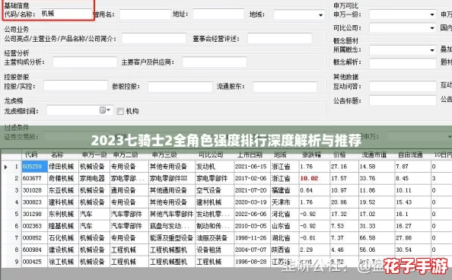The height and width of the screenshot is (280, 452).
Task: Click the 申万二级 column header
Action: point(126,154)
